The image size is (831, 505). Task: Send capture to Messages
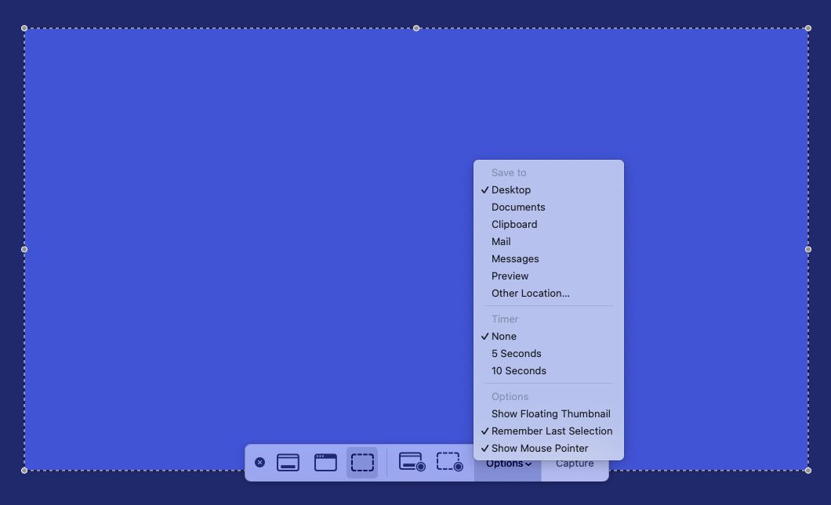point(514,258)
